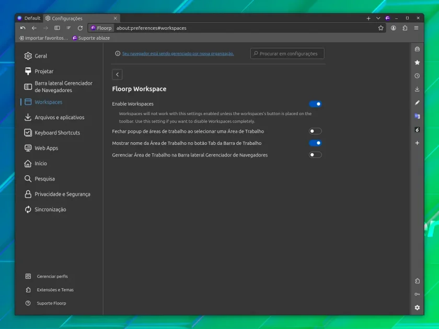439x329 pixels.
Task: Bookmark this page with the star icon
Action: tap(381, 28)
